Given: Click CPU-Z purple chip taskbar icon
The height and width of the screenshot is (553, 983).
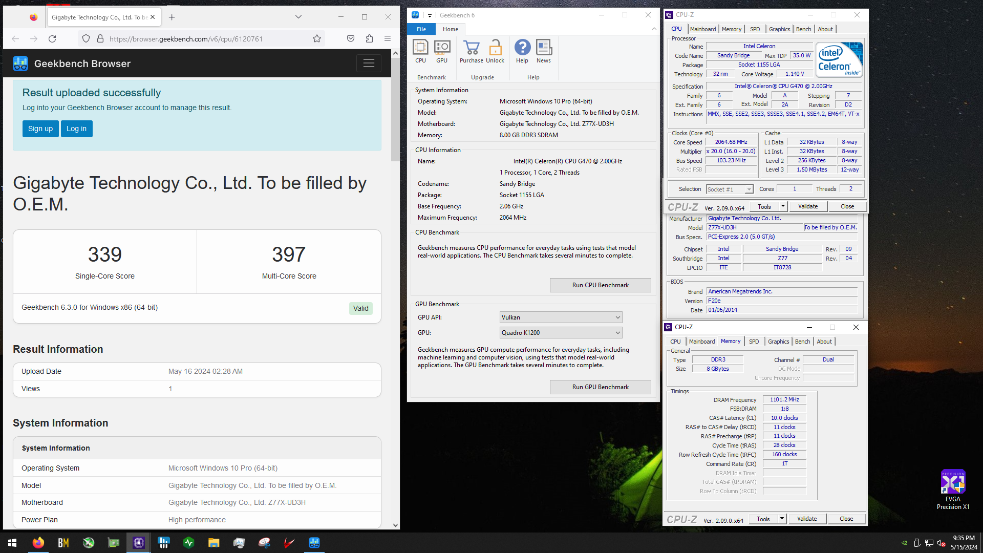Looking at the screenshot, I should pos(139,543).
